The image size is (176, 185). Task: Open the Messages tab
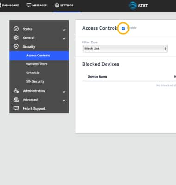[x=37, y=6]
